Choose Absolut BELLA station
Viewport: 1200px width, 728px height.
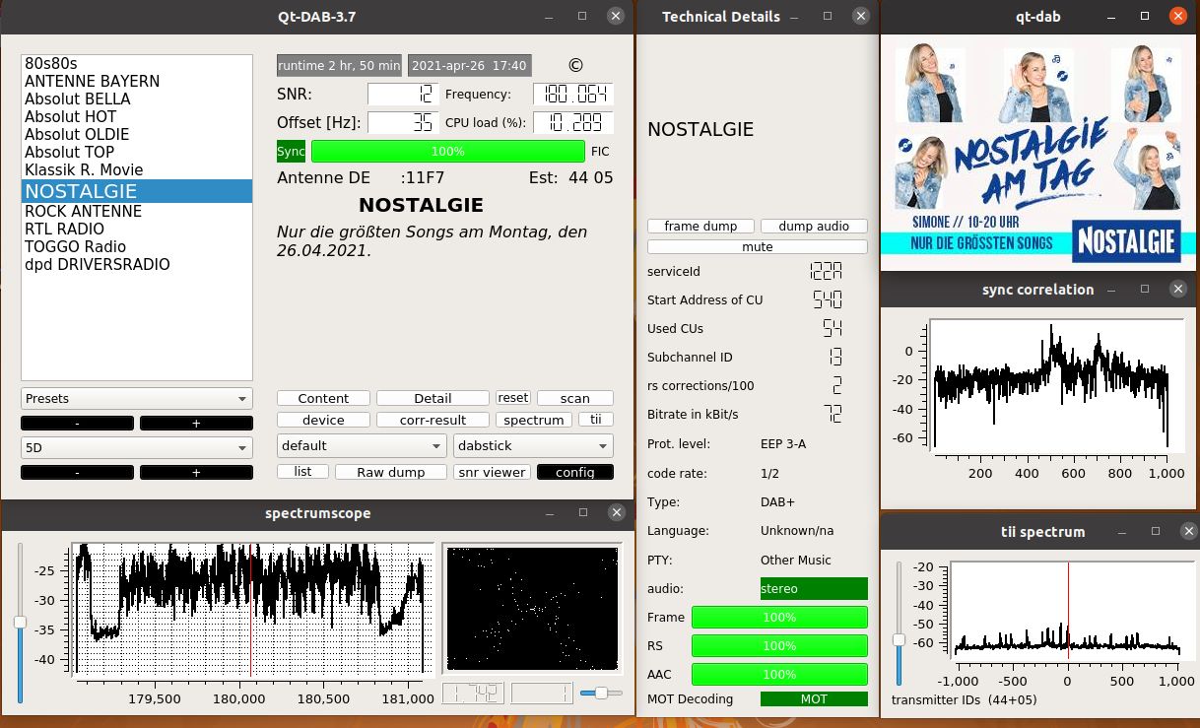tap(137, 99)
